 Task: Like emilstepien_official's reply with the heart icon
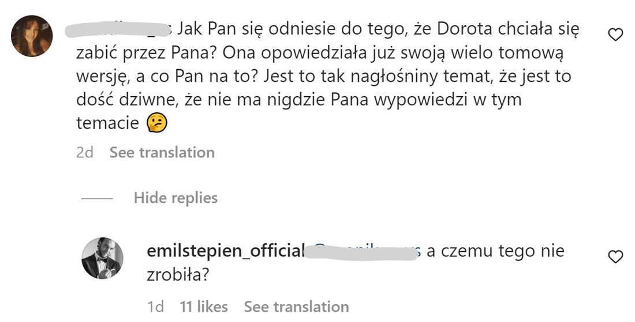616,257
